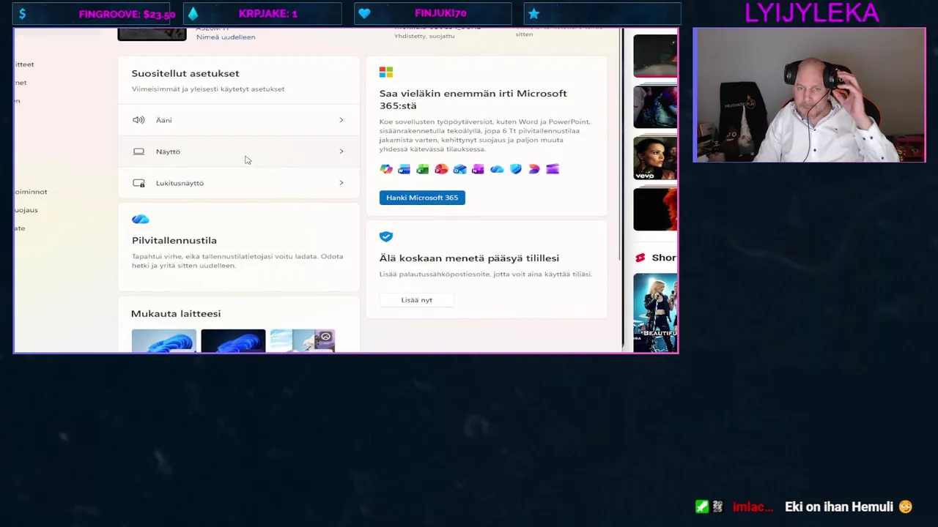This screenshot has height=527, width=938.
Task: Click the Outlook app icon
Action: coord(459,169)
